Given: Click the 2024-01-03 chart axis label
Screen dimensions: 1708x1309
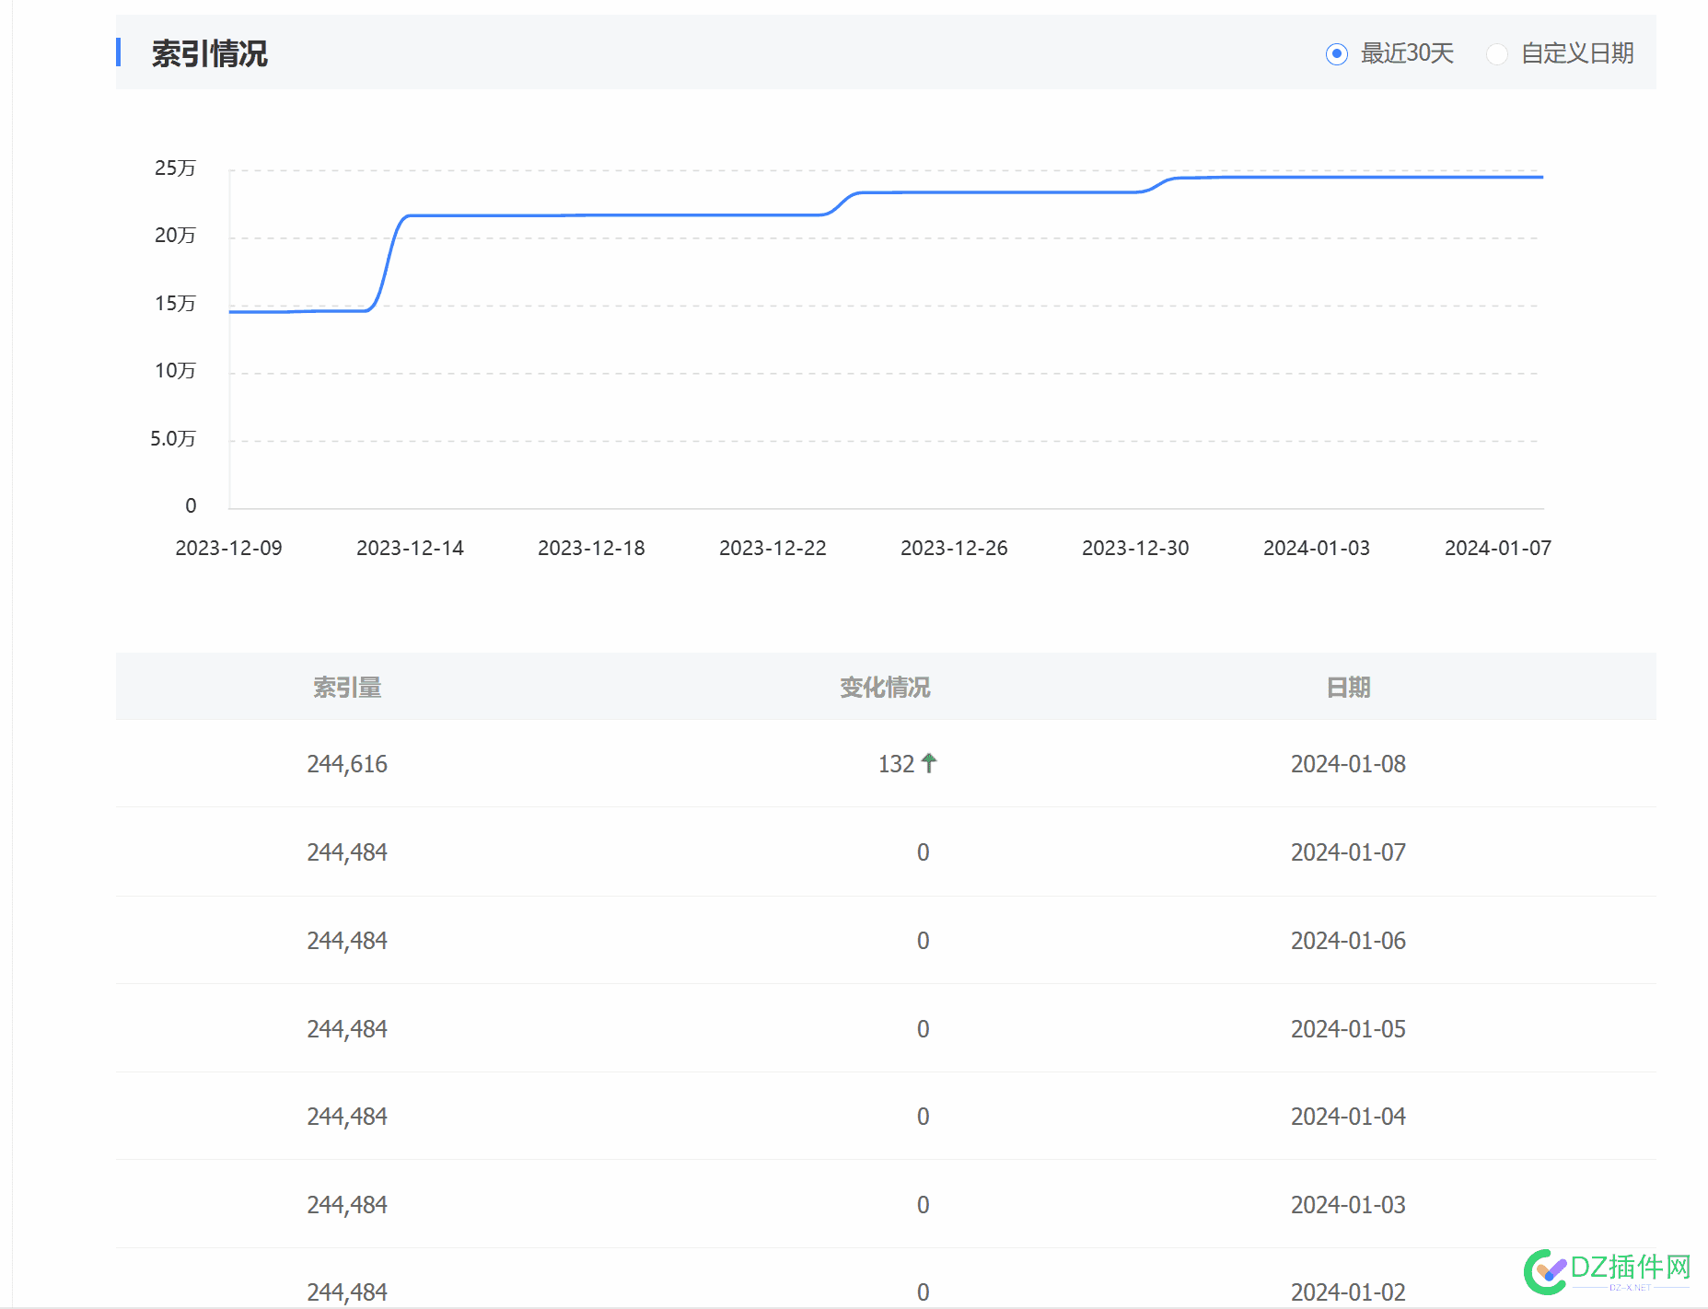Looking at the screenshot, I should pyautogui.click(x=1317, y=549).
